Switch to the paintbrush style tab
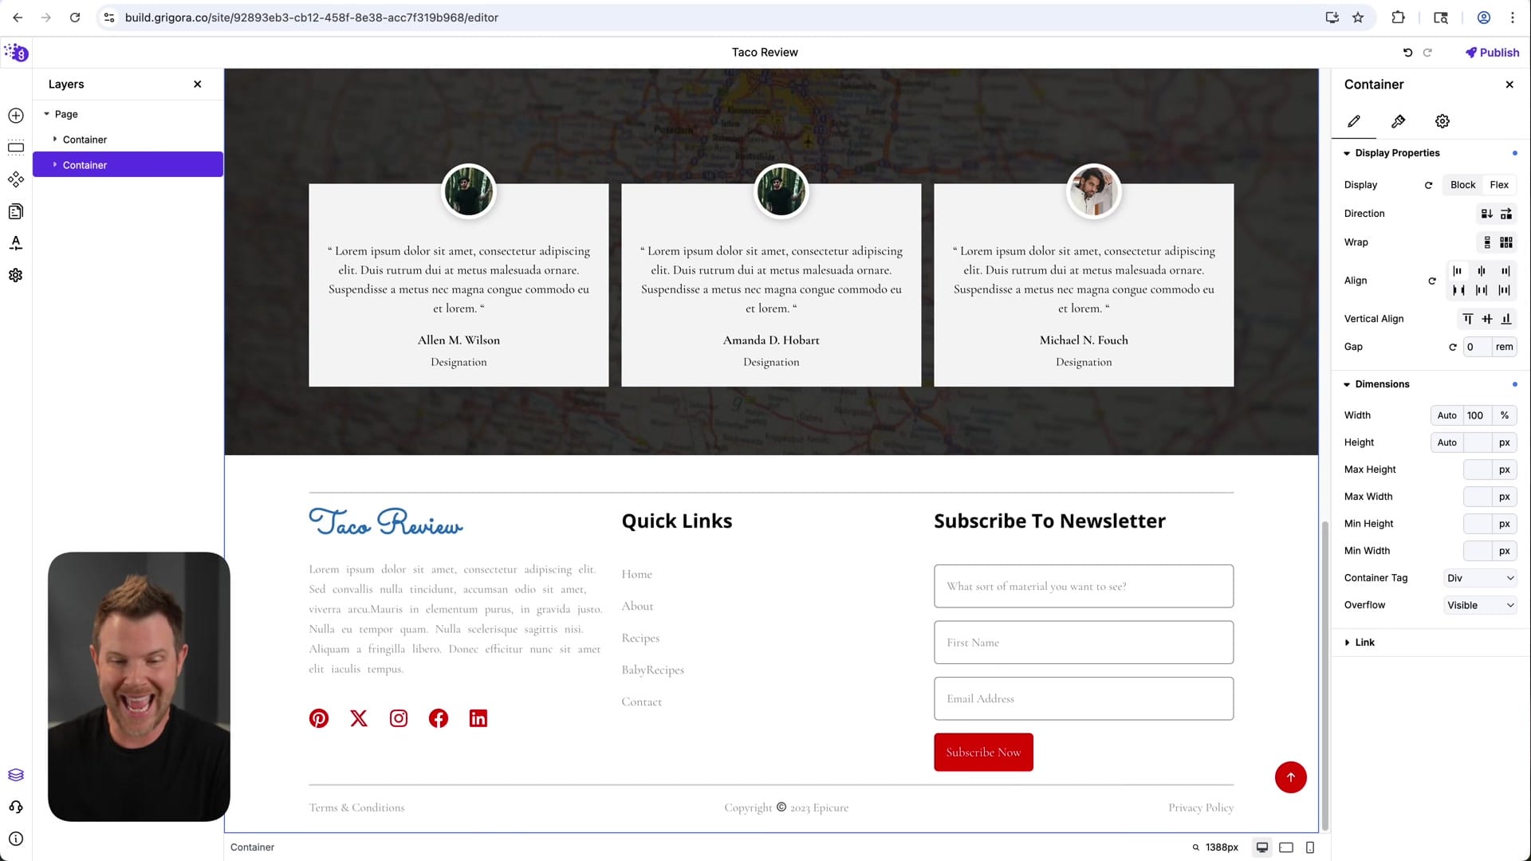Viewport: 1531px width, 861px height. 1398,121
